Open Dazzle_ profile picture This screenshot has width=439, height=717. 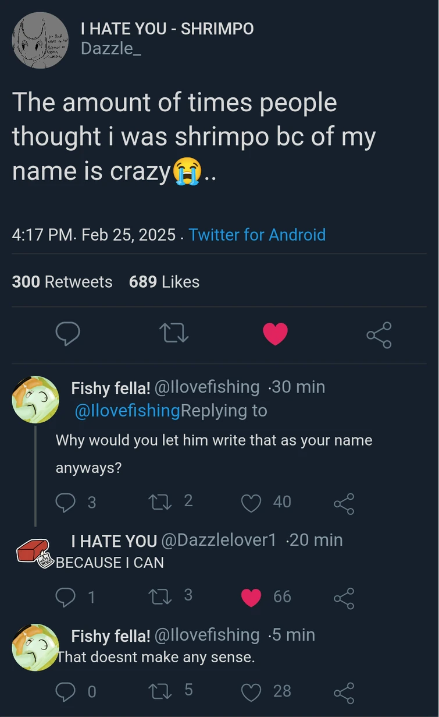click(x=40, y=40)
